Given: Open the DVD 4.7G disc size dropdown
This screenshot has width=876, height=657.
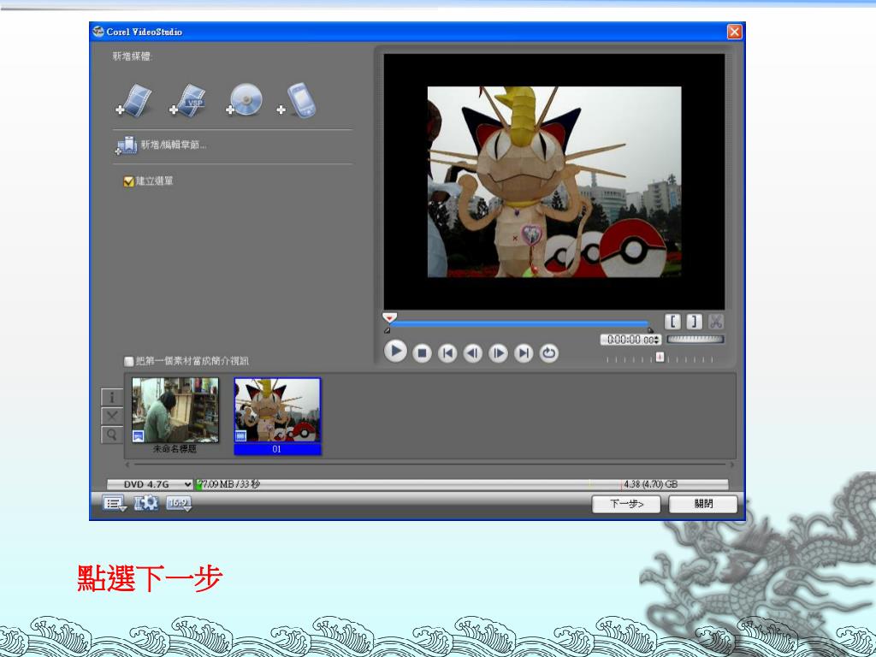Looking at the screenshot, I should coord(150,484).
